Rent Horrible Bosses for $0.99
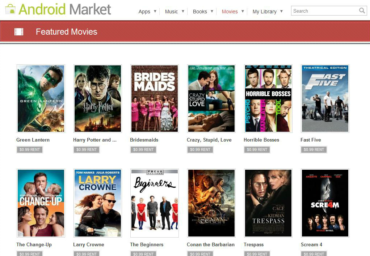Image resolution: width=370 pixels, height=256 pixels. click(x=257, y=149)
